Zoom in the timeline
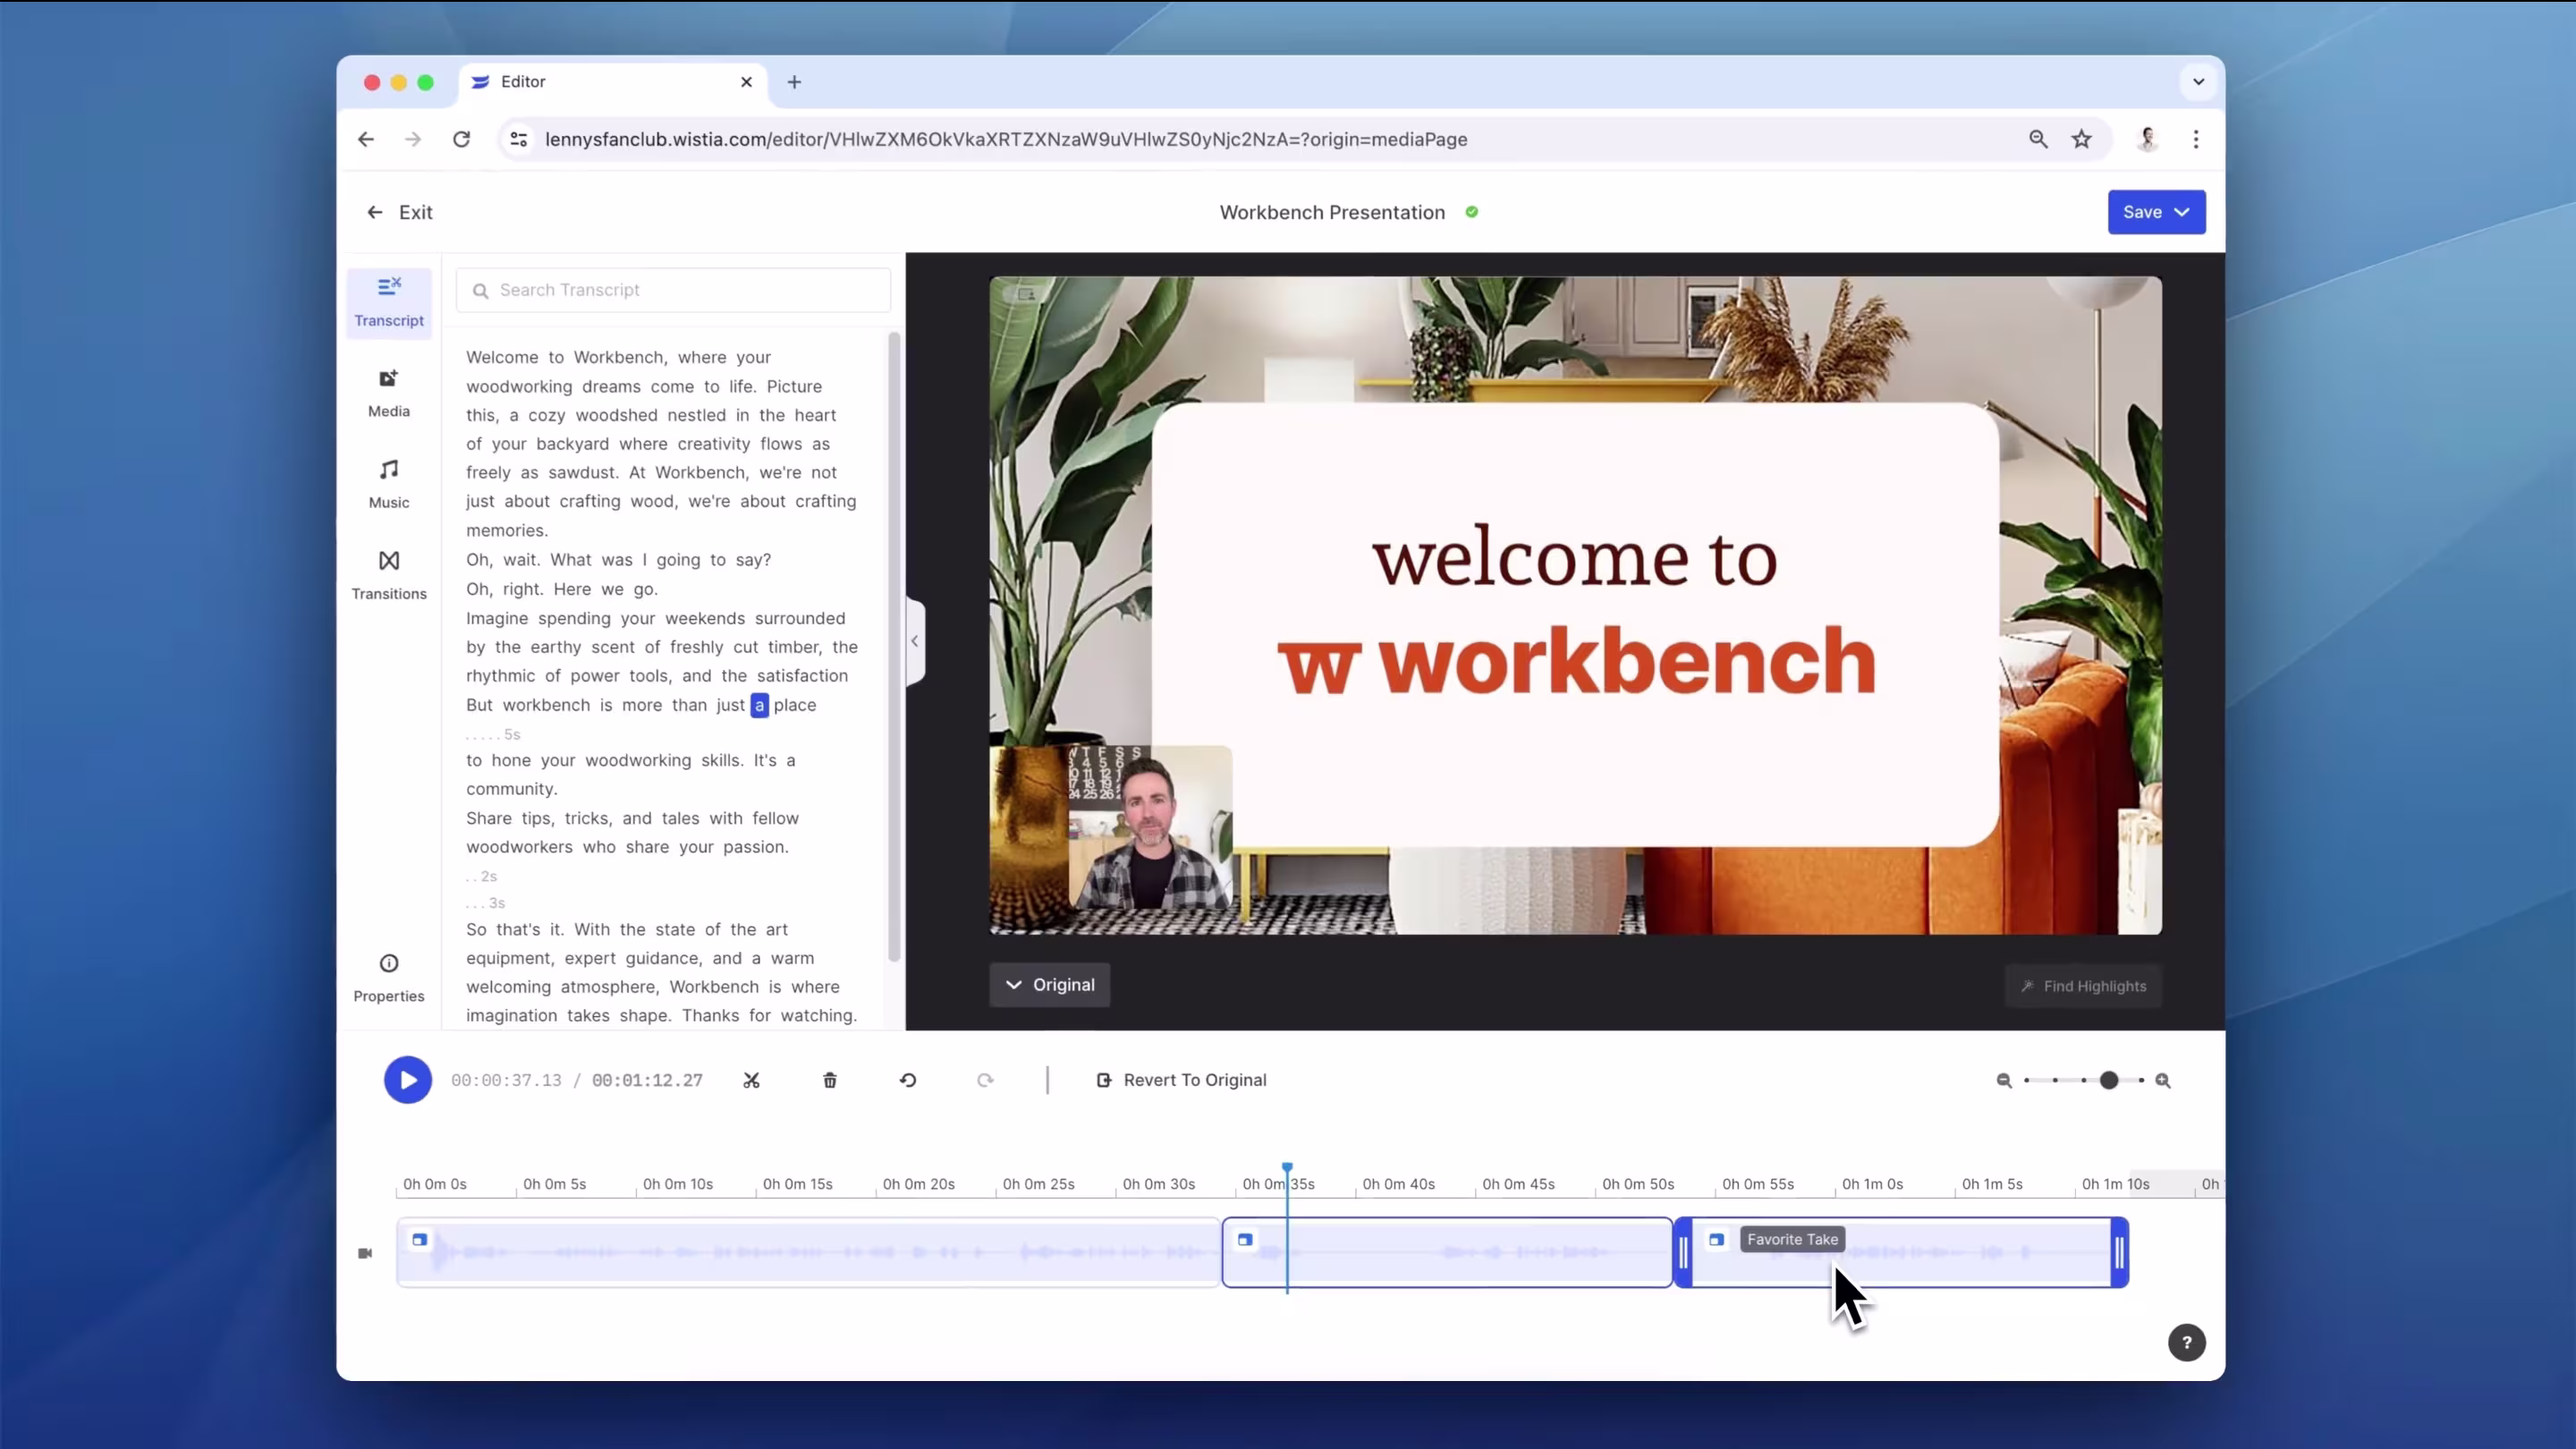Viewport: 2576px width, 1449px height. 2163,1080
